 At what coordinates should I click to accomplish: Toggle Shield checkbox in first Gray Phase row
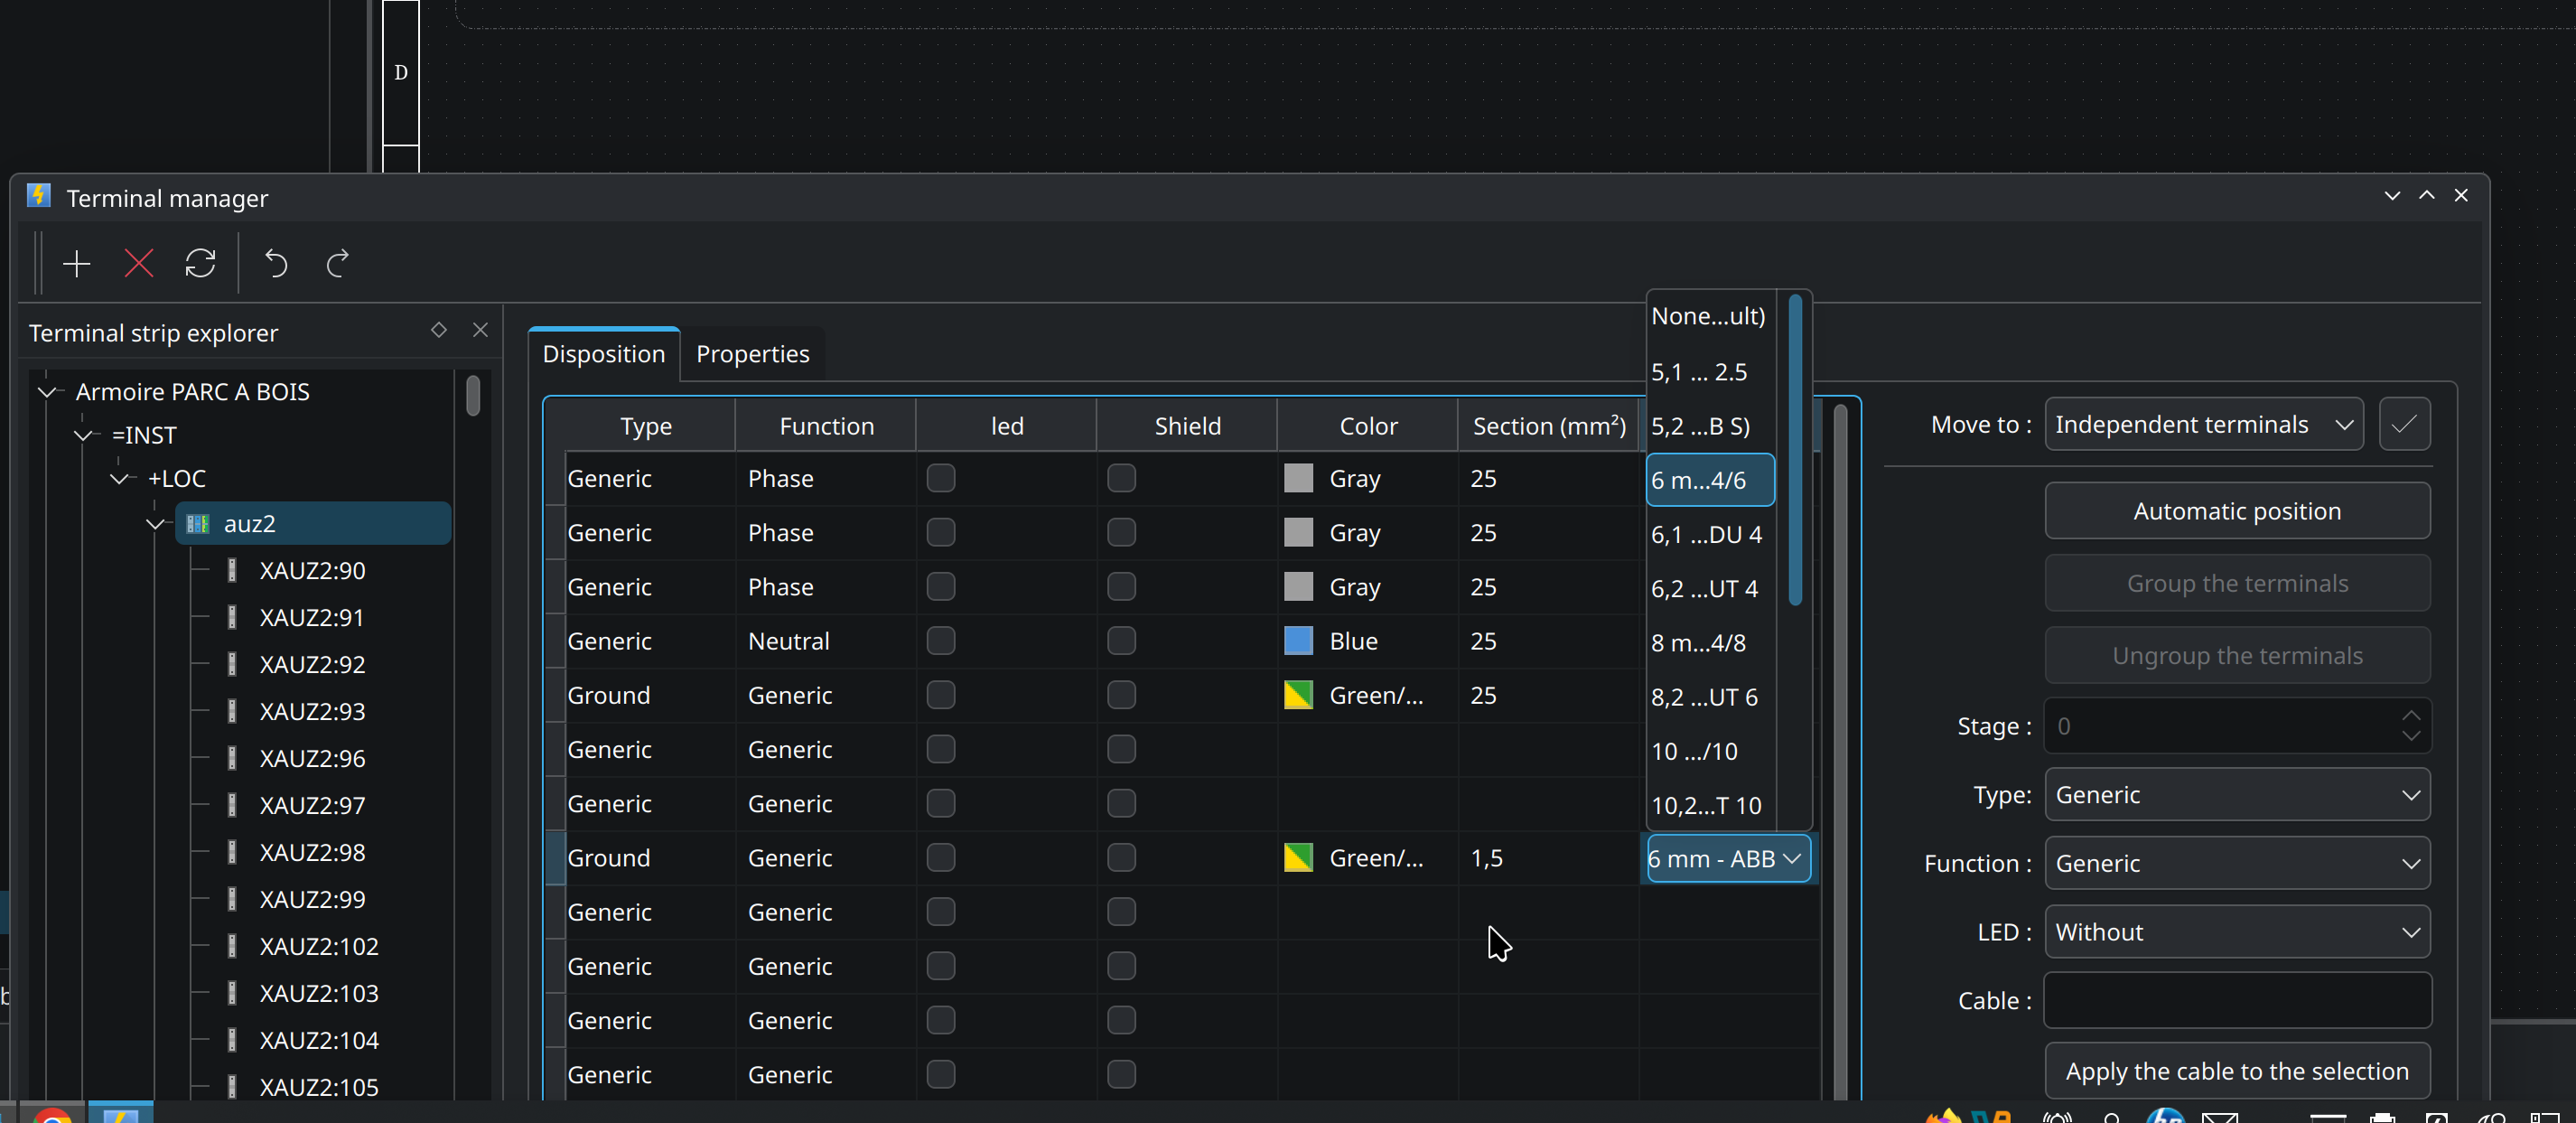(1121, 478)
